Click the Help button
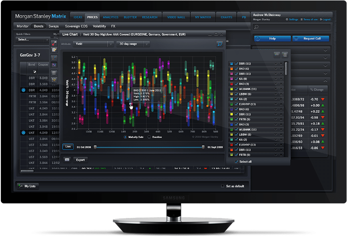 point(272,38)
